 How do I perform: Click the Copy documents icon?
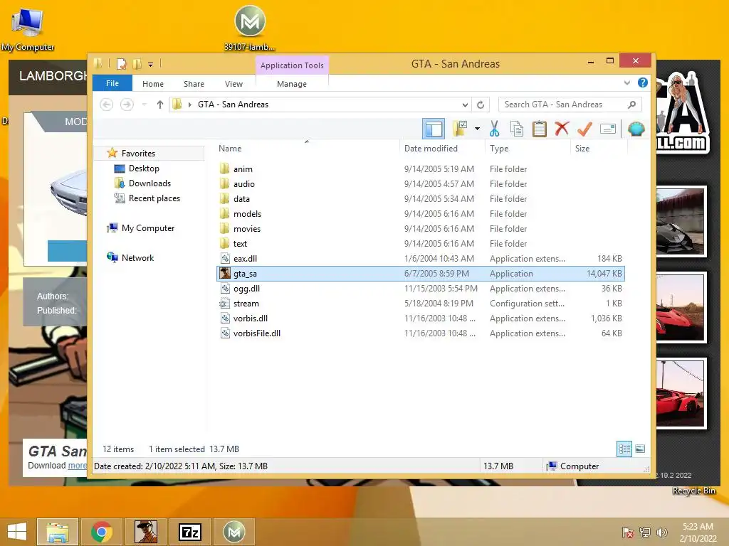(517, 129)
